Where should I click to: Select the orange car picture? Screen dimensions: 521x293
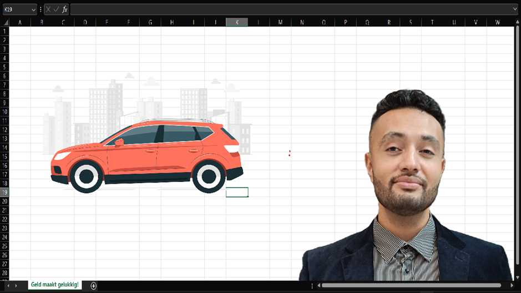click(x=147, y=155)
